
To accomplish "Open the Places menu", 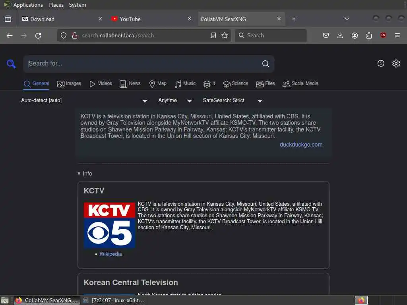I will (x=56, y=5).
